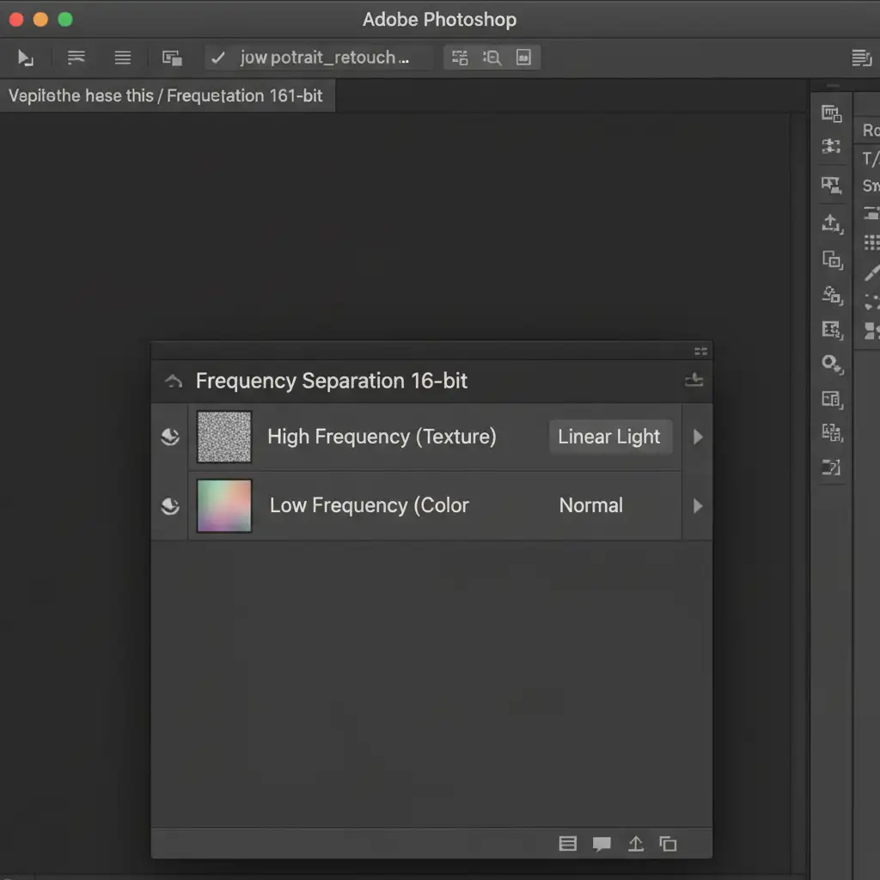Expand the Low Frequency layer arrow

[x=698, y=506]
